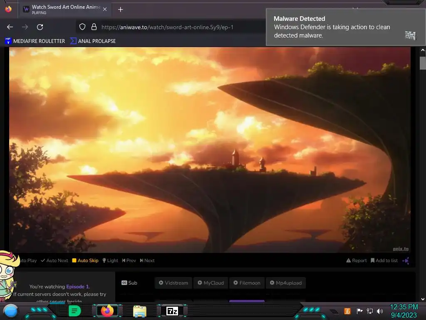Screen dimensions: 426x320
Task: Click the taskbar clock showing 12:35 PM
Action: 404,311
